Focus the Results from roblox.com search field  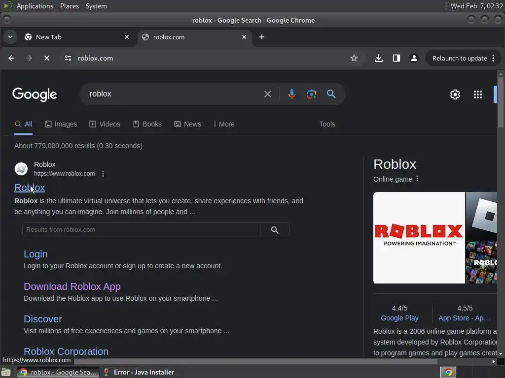[x=141, y=230]
